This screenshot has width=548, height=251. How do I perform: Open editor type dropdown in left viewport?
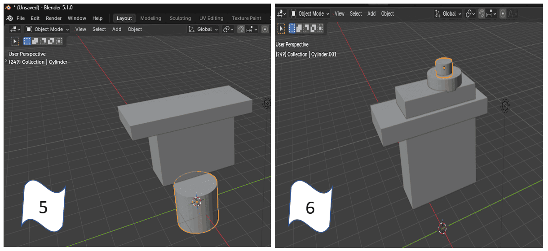(16, 29)
